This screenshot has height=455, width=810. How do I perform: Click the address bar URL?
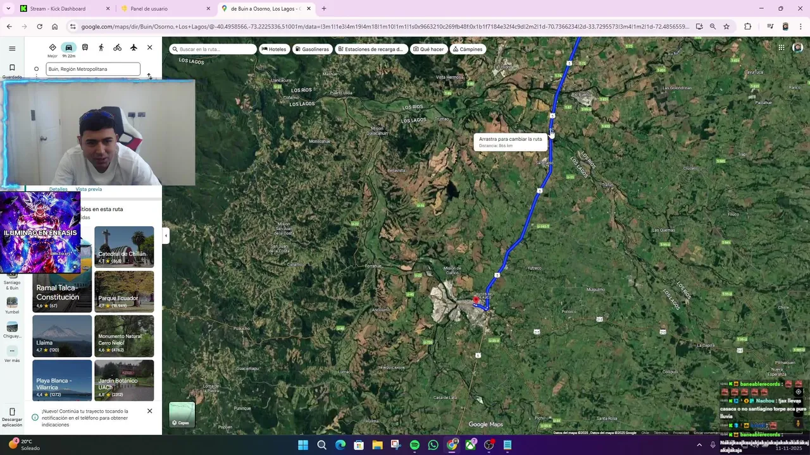pyautogui.click(x=385, y=27)
